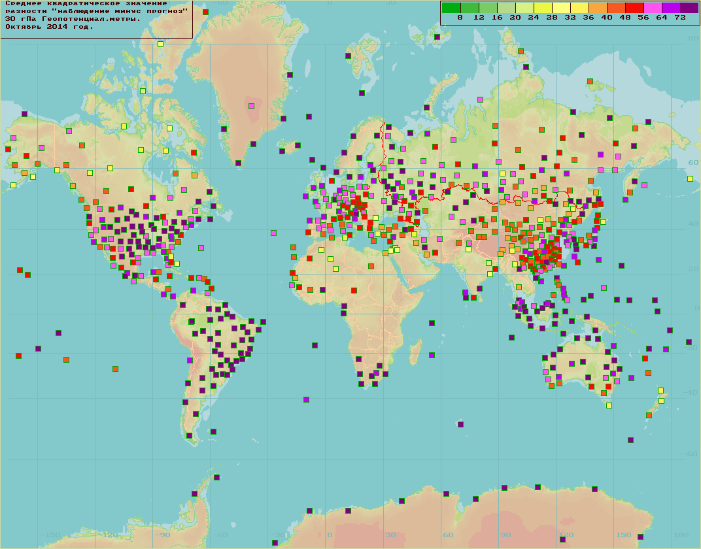
Task: Click the text "30 гПа Геопотенциал.метры."
Action: pos(73,19)
